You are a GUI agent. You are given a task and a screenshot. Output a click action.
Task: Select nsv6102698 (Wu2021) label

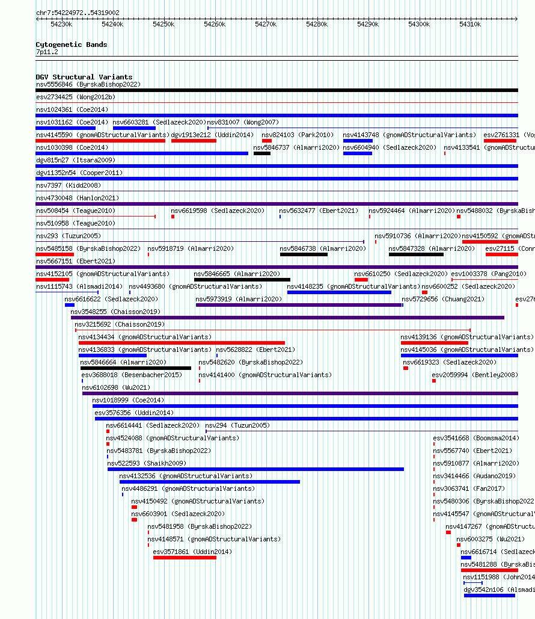coord(116,387)
